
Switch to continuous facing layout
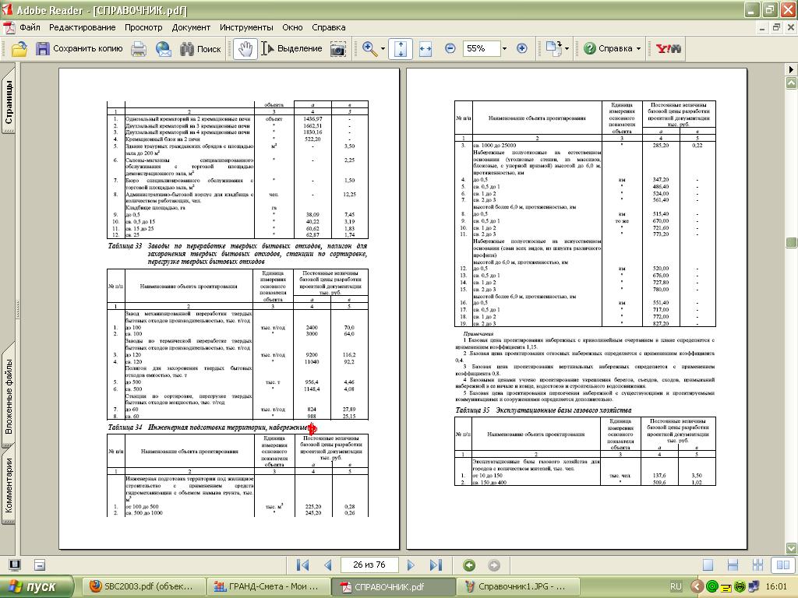[757, 565]
